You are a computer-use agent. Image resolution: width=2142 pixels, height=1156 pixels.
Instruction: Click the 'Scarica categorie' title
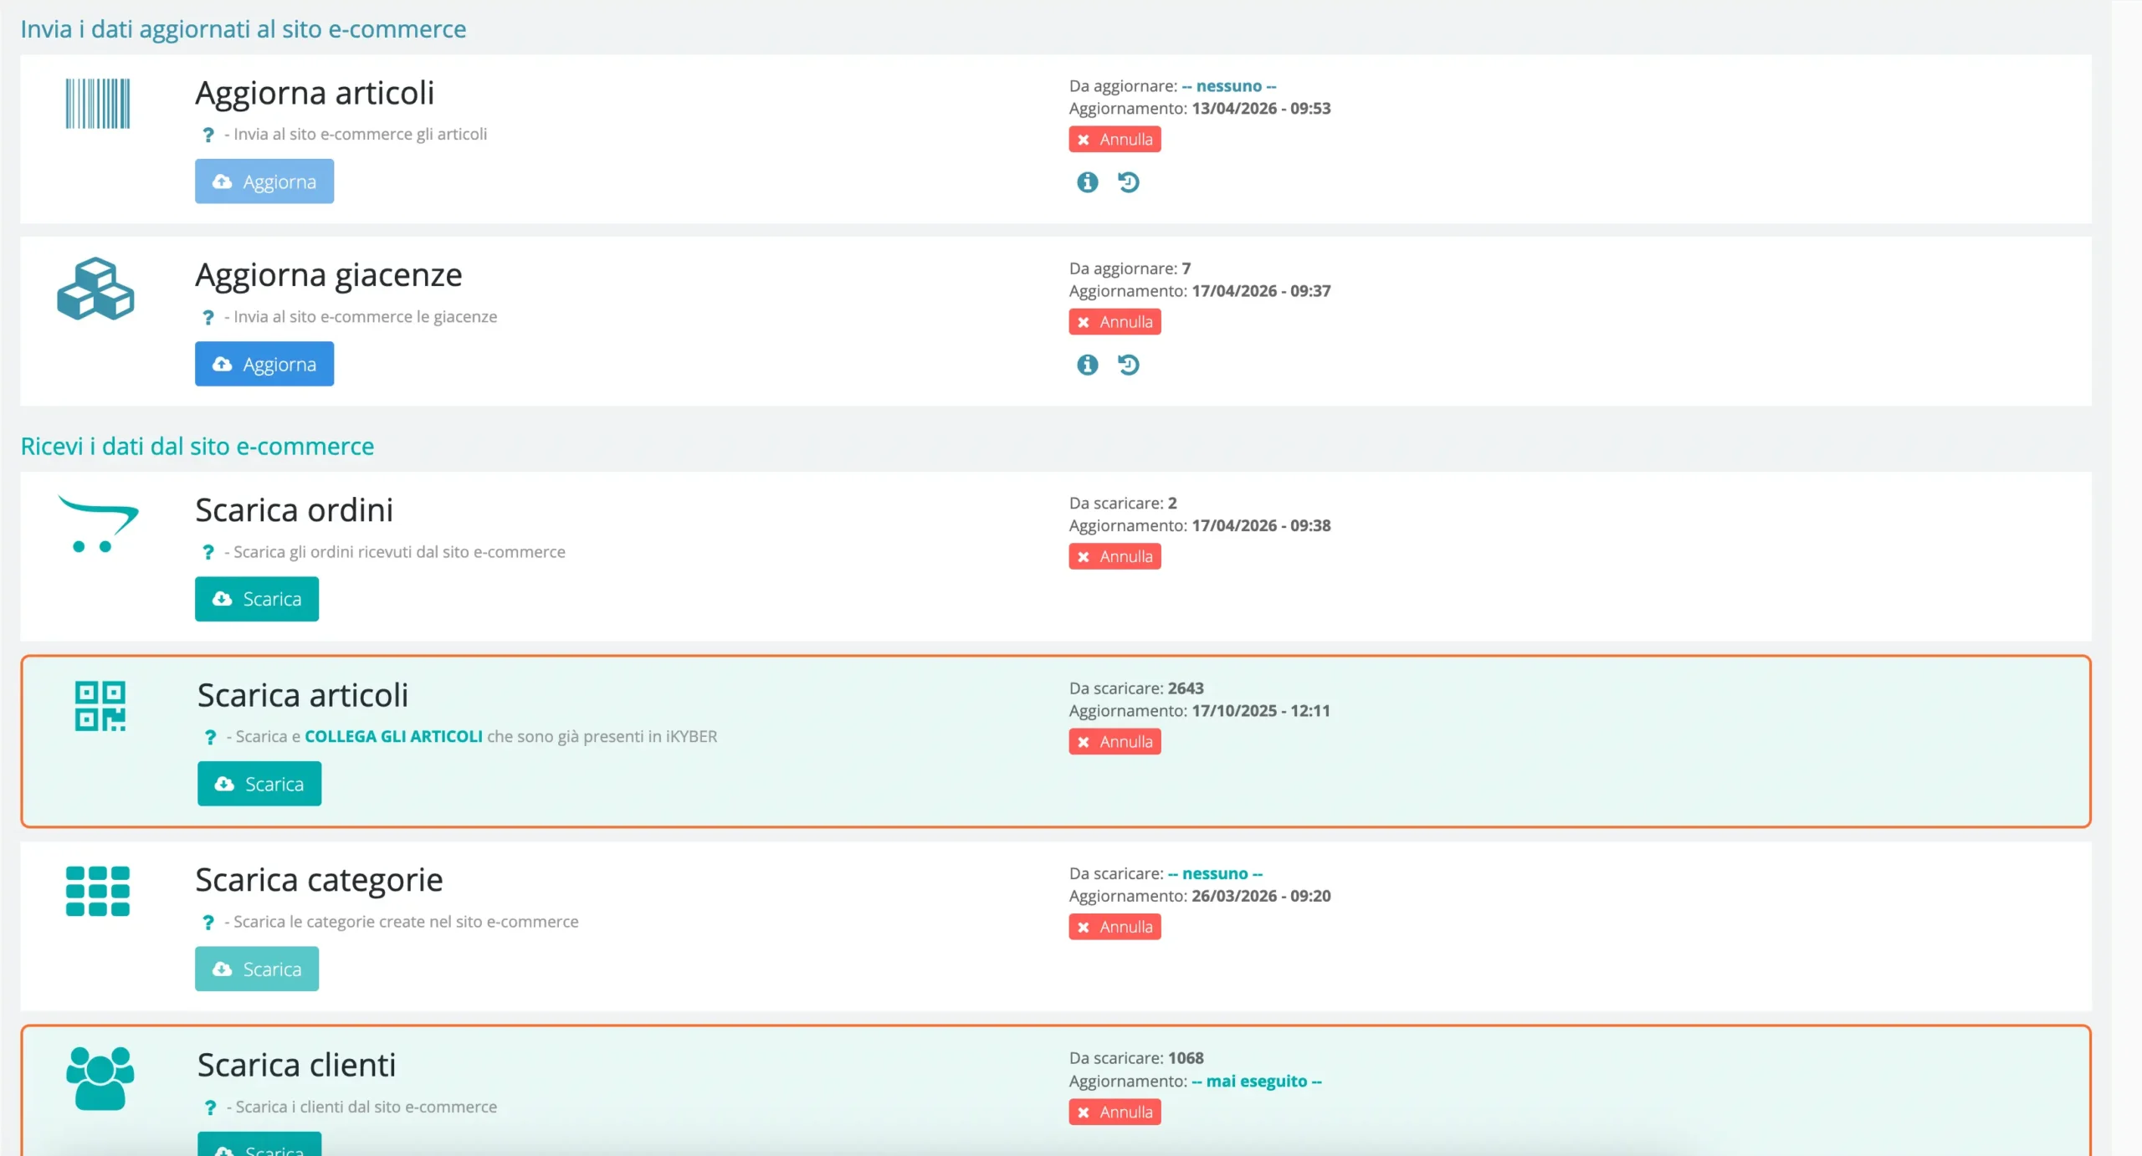[319, 880]
